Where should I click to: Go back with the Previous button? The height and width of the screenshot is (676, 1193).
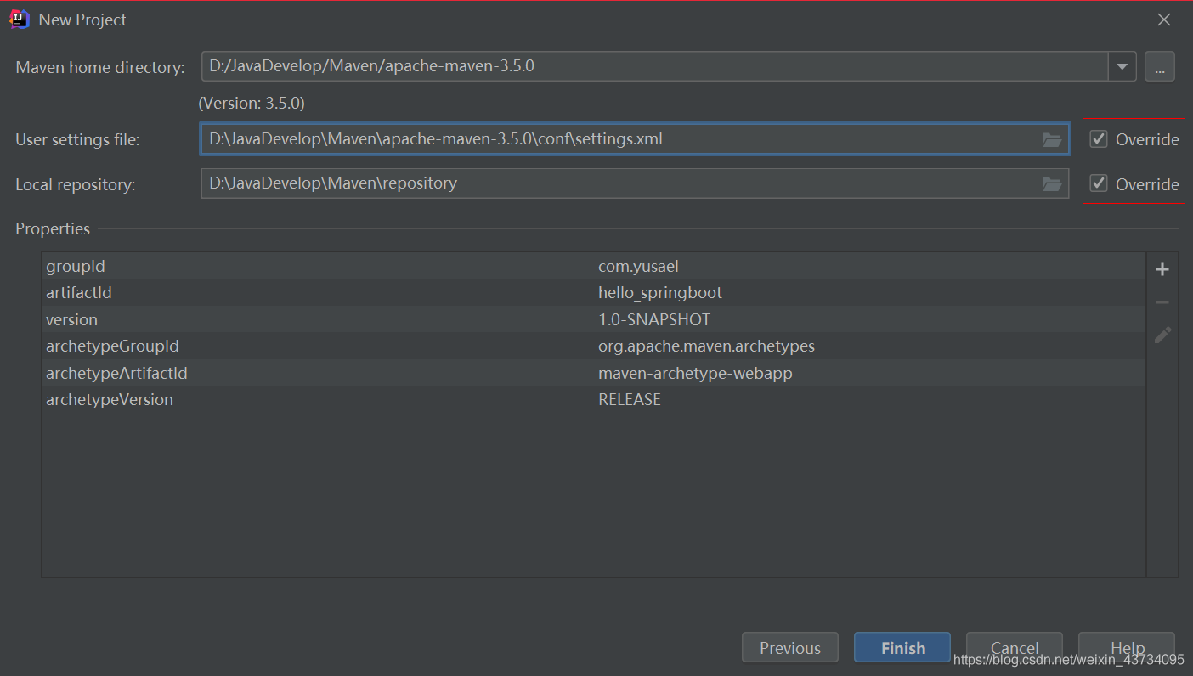click(x=790, y=648)
